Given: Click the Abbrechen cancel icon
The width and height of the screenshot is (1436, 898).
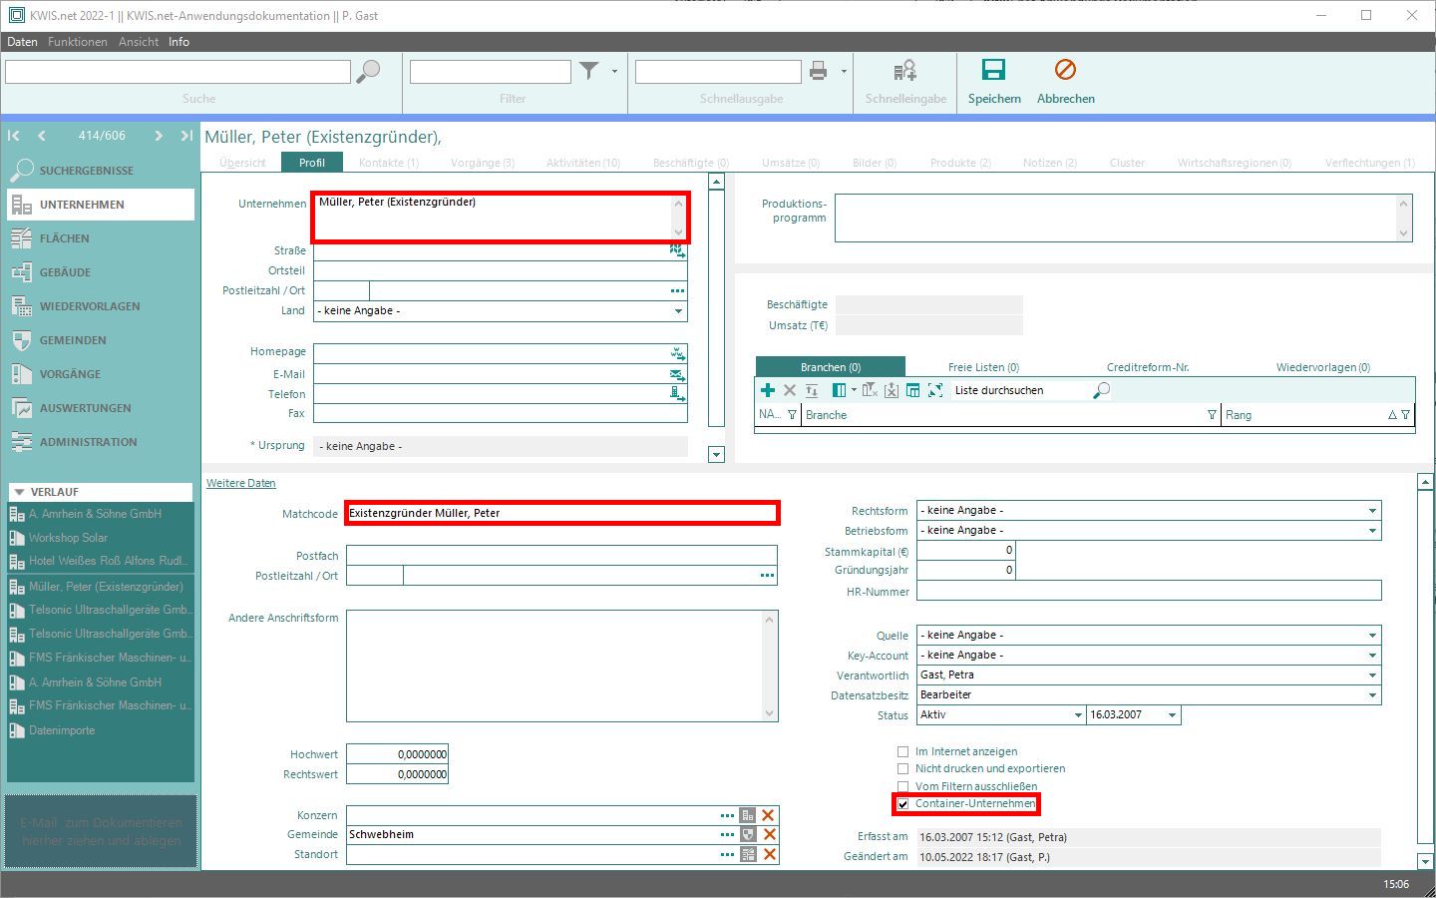Looking at the screenshot, I should (x=1065, y=70).
